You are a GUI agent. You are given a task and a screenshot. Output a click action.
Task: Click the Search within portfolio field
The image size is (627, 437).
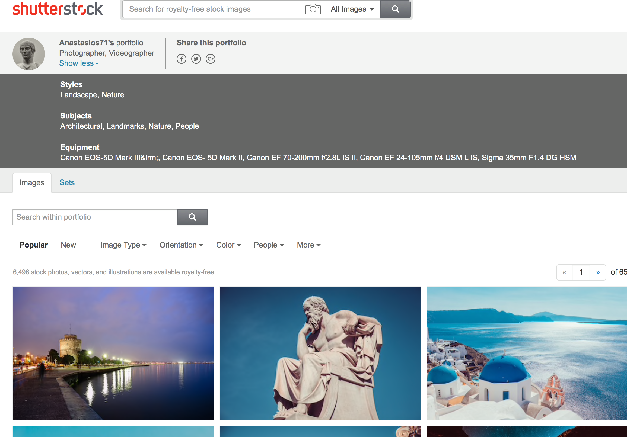(x=95, y=217)
